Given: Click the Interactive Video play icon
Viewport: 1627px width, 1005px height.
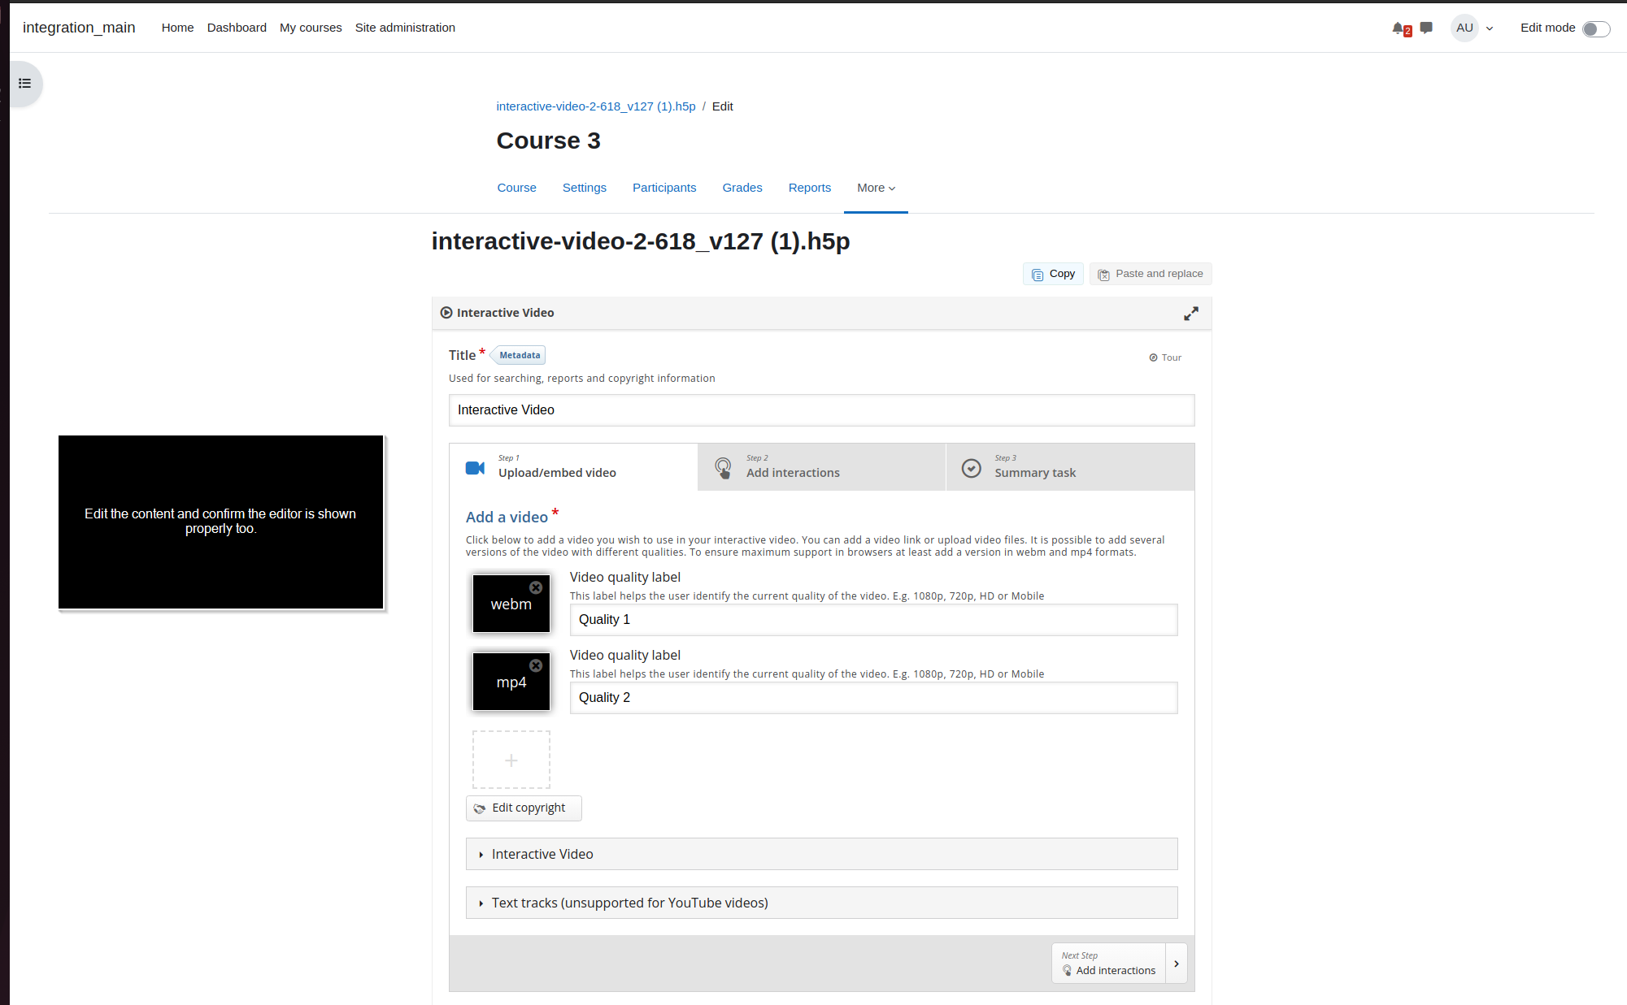Looking at the screenshot, I should (446, 313).
